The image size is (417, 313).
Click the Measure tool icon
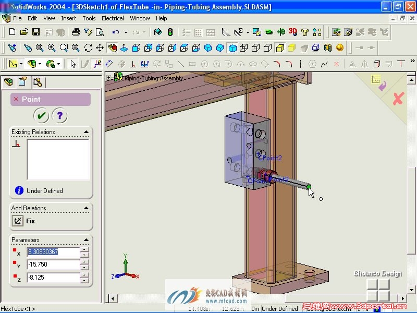click(226, 32)
